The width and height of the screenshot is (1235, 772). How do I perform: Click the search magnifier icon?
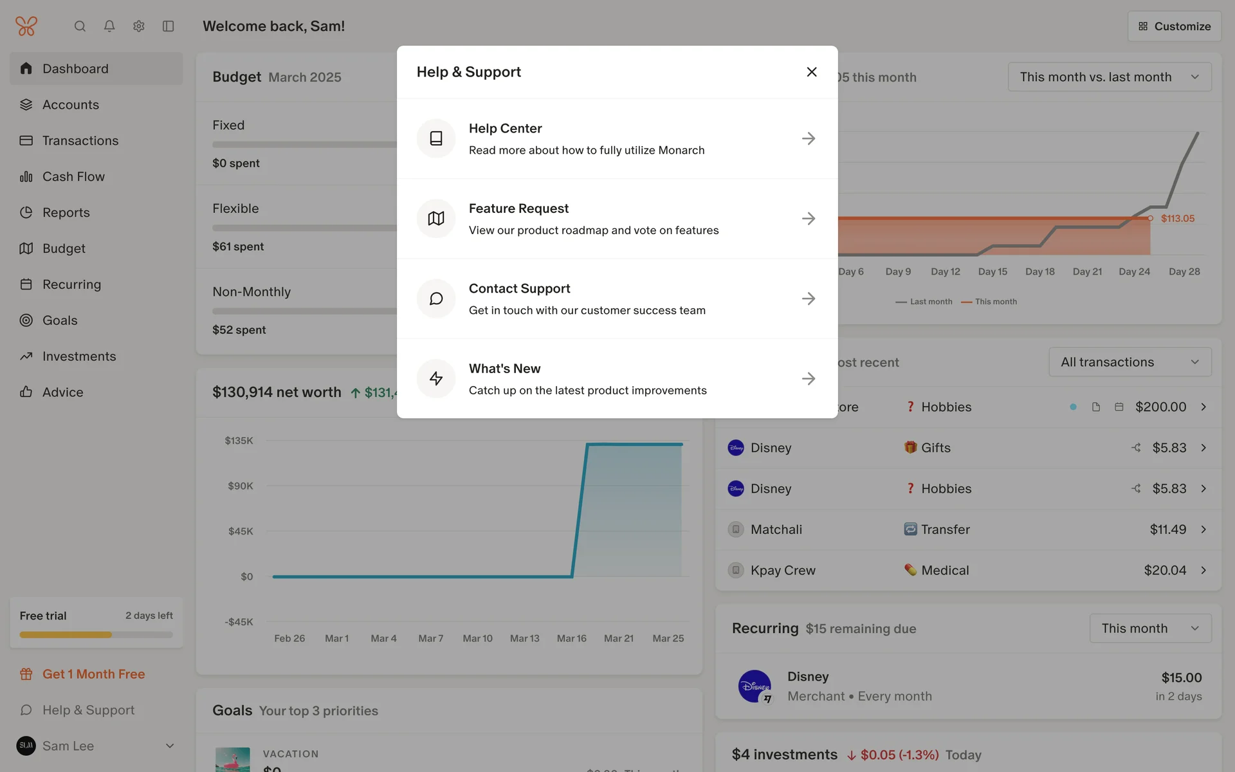80,26
